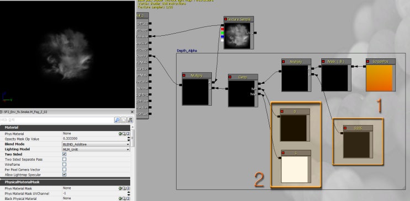Select the red channel output of Texture Sample
This screenshot has height=201, width=410.
(222, 29)
